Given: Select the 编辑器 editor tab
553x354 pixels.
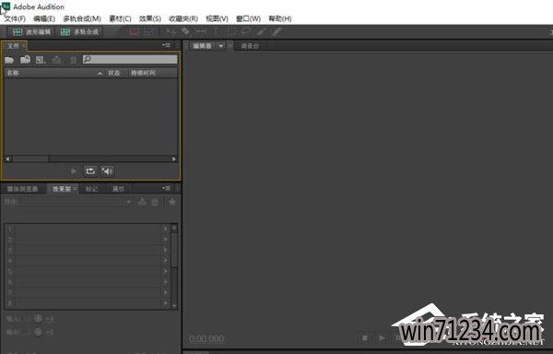Looking at the screenshot, I should pos(202,46).
